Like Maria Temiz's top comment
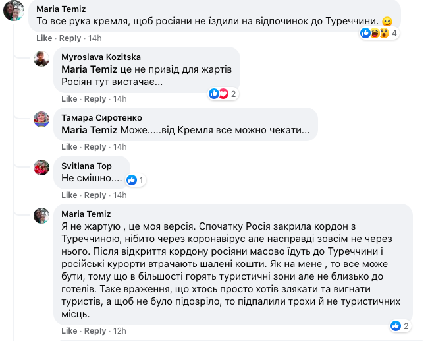This screenshot has height=341, width=430. point(45,38)
